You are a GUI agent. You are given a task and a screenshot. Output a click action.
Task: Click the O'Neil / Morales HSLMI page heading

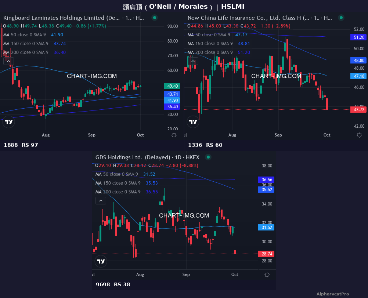pyautogui.click(x=184, y=7)
